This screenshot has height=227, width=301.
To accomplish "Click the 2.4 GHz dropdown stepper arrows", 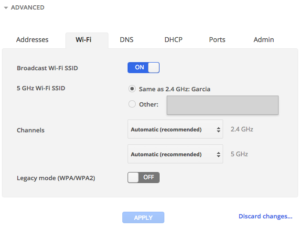I will 219,130.
